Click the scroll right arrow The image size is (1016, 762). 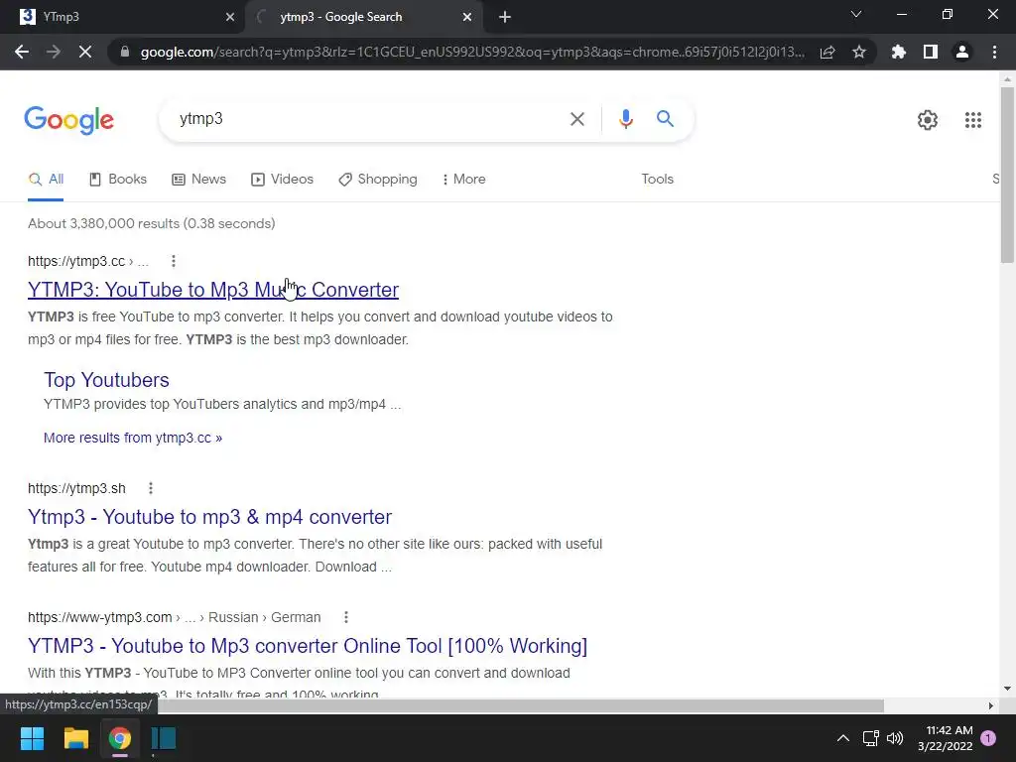[991, 705]
